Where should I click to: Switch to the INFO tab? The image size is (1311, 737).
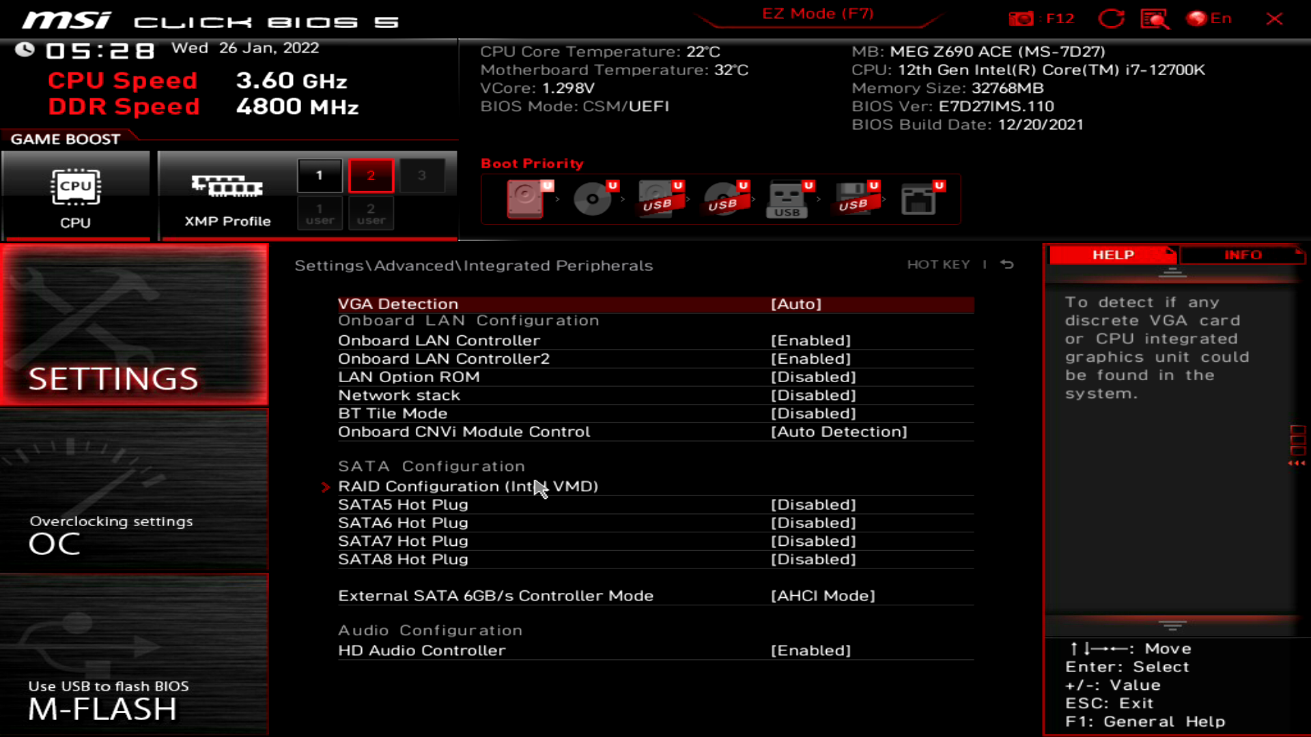point(1242,255)
